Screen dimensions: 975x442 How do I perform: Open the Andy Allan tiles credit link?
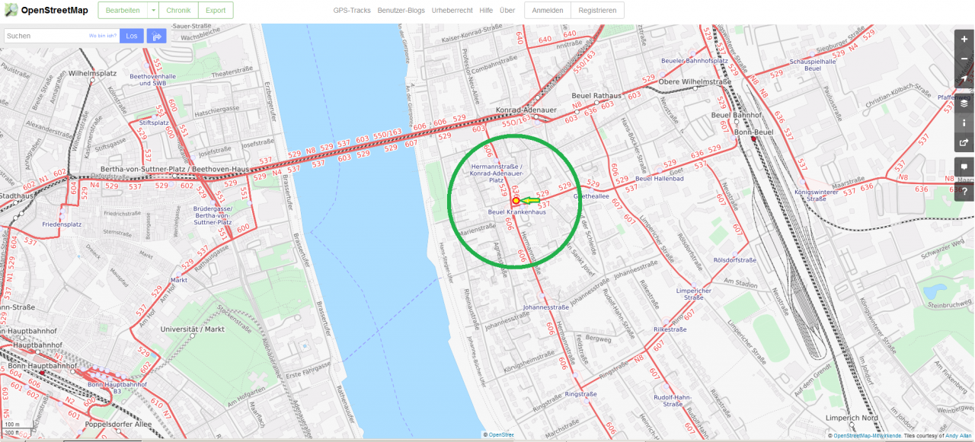[x=958, y=436]
